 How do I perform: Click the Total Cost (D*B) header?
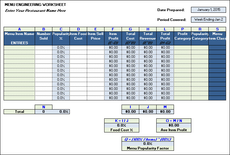pos(130,38)
